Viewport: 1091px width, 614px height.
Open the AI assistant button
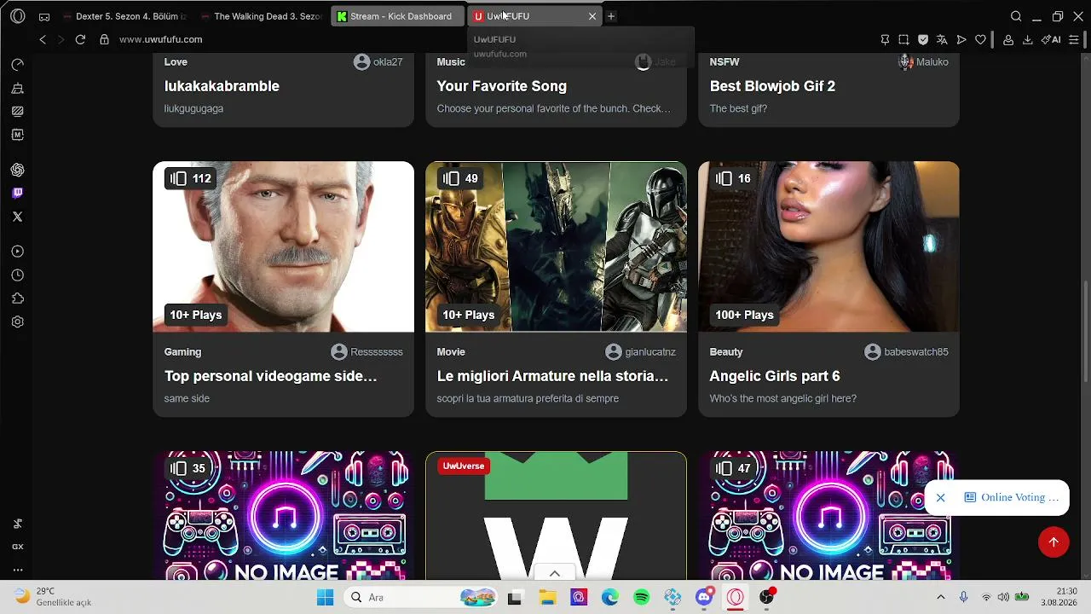pyautogui.click(x=1051, y=39)
